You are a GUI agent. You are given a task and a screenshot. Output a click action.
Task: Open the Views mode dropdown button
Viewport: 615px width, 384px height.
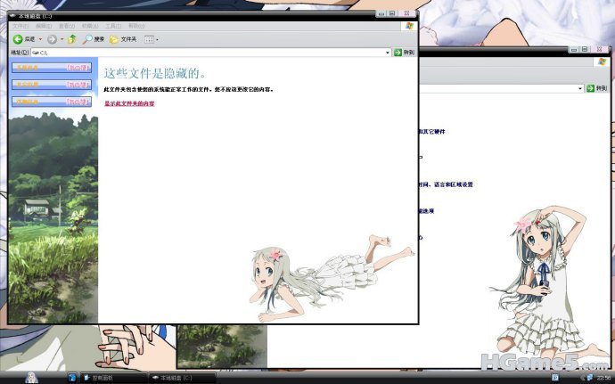(x=152, y=39)
